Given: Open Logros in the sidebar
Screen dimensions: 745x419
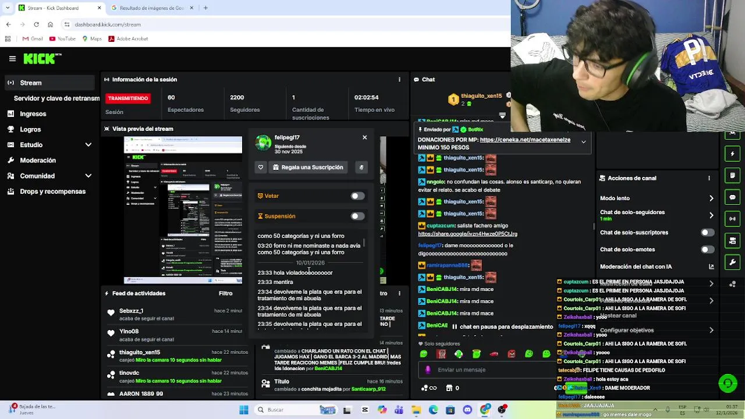Looking at the screenshot, I should (30, 129).
